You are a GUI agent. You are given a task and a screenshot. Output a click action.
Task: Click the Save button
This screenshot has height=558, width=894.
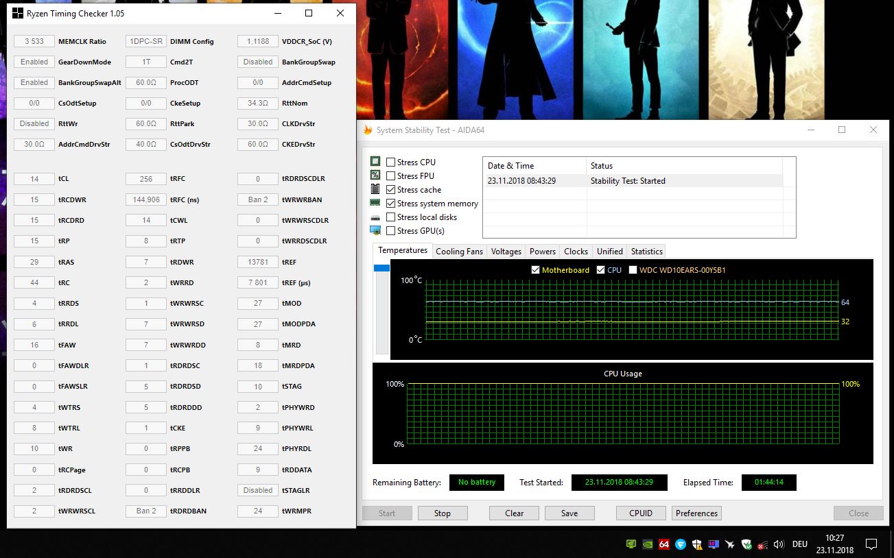click(x=569, y=513)
